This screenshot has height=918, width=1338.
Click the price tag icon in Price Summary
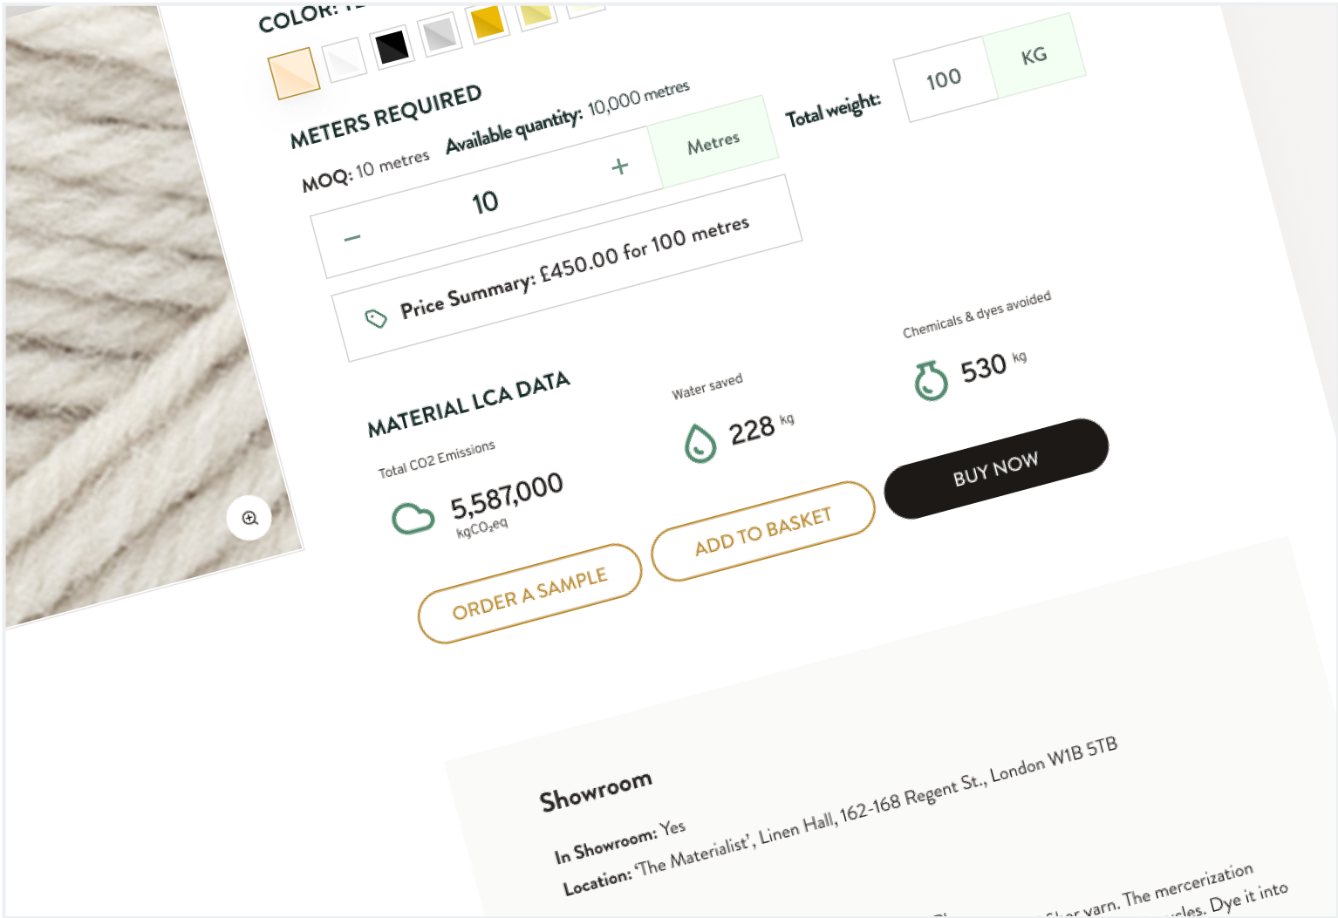pos(376,318)
